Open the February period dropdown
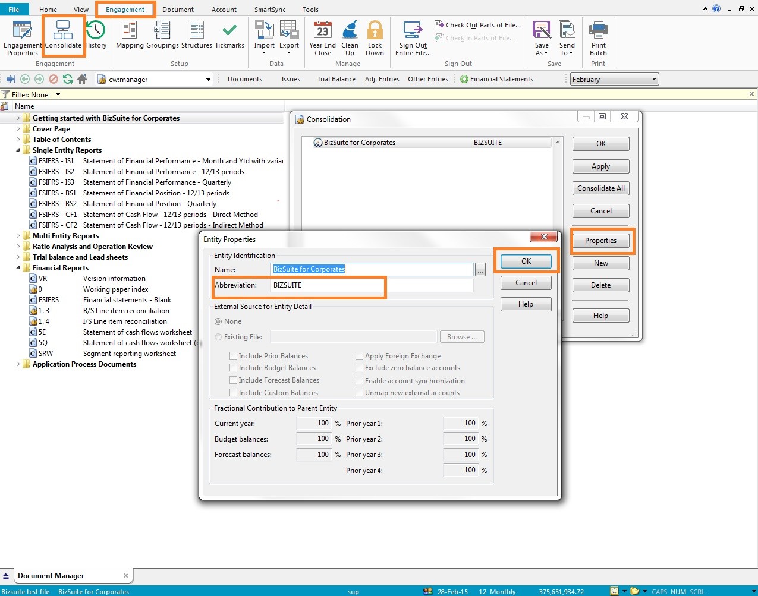This screenshot has width=758, height=596. 654,80
